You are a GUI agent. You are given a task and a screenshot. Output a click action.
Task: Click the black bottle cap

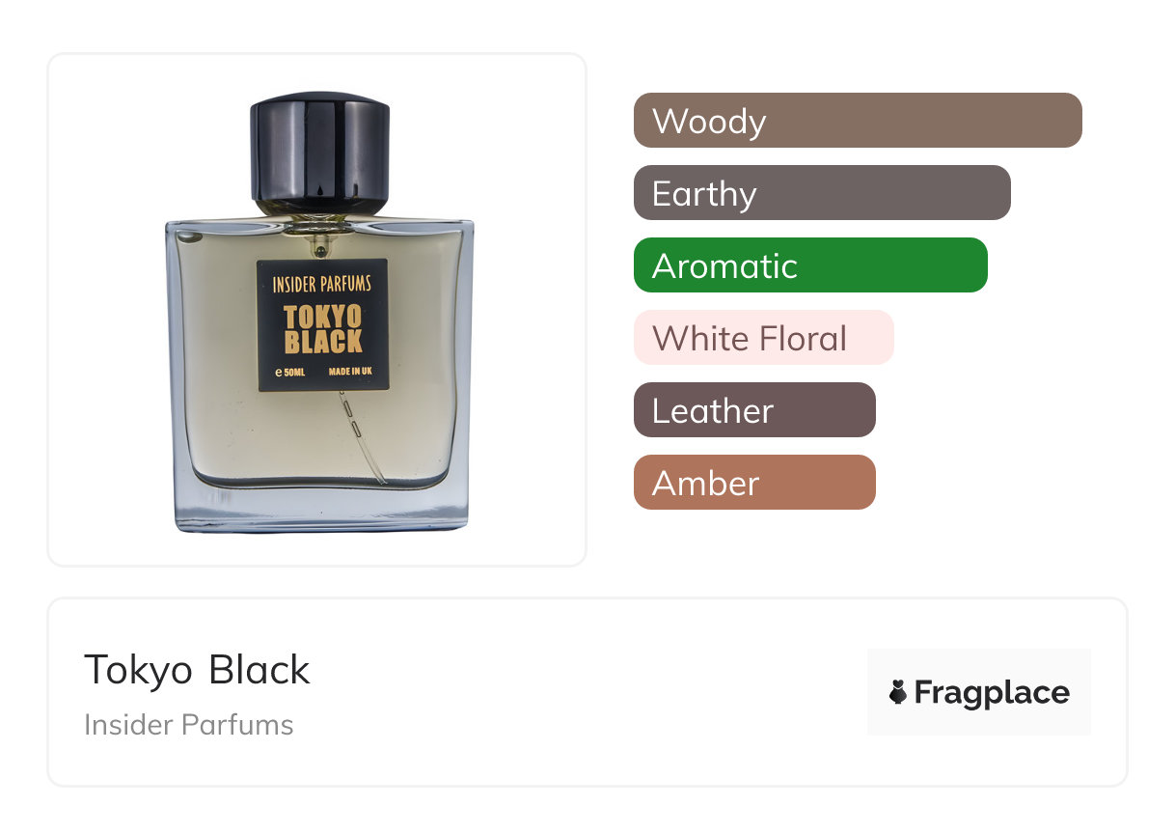pos(319,153)
